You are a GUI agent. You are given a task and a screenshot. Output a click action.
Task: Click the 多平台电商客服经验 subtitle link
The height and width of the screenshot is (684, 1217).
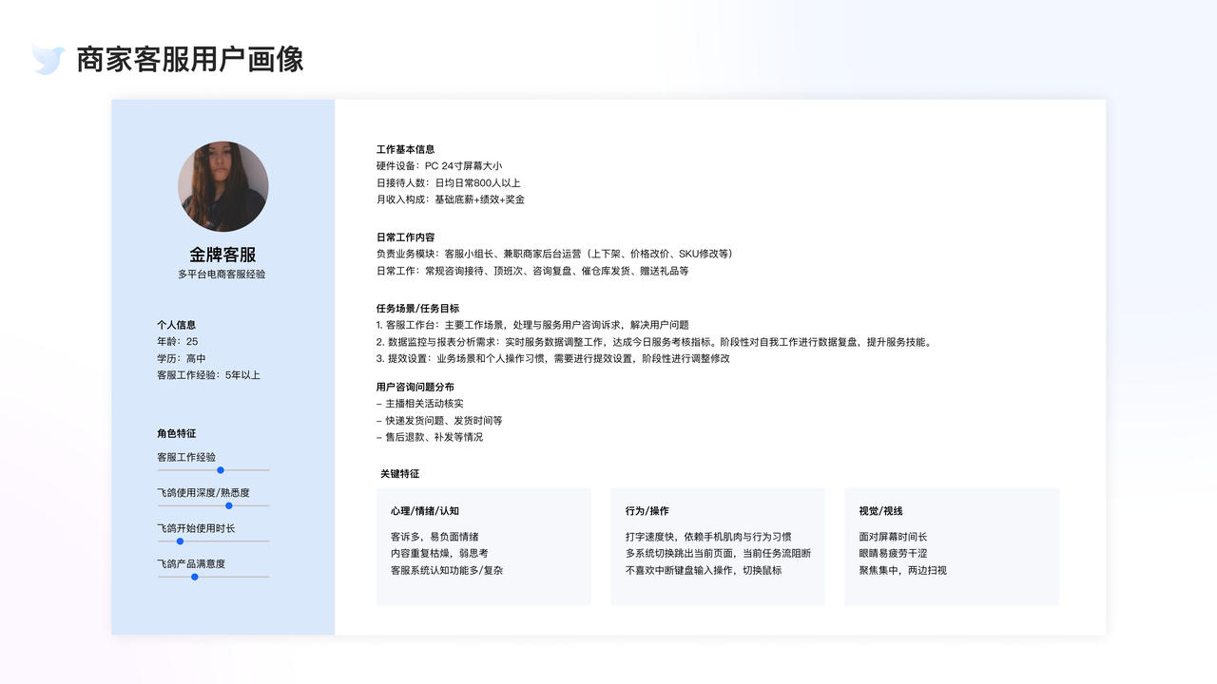[222, 275]
